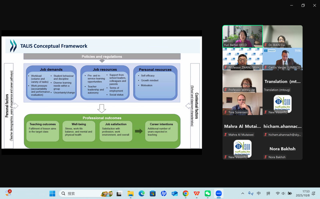Click the Zoom icon in the taskbar

pos(219,193)
